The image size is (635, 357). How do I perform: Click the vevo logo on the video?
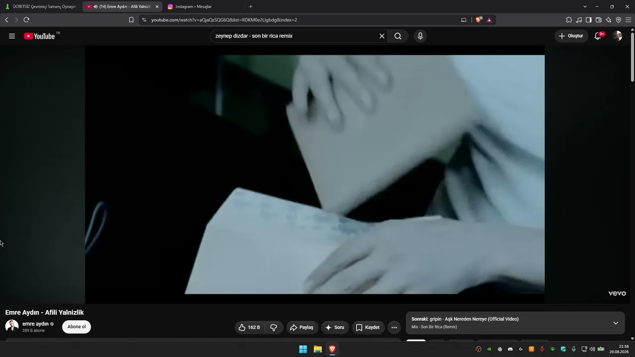coord(617,293)
